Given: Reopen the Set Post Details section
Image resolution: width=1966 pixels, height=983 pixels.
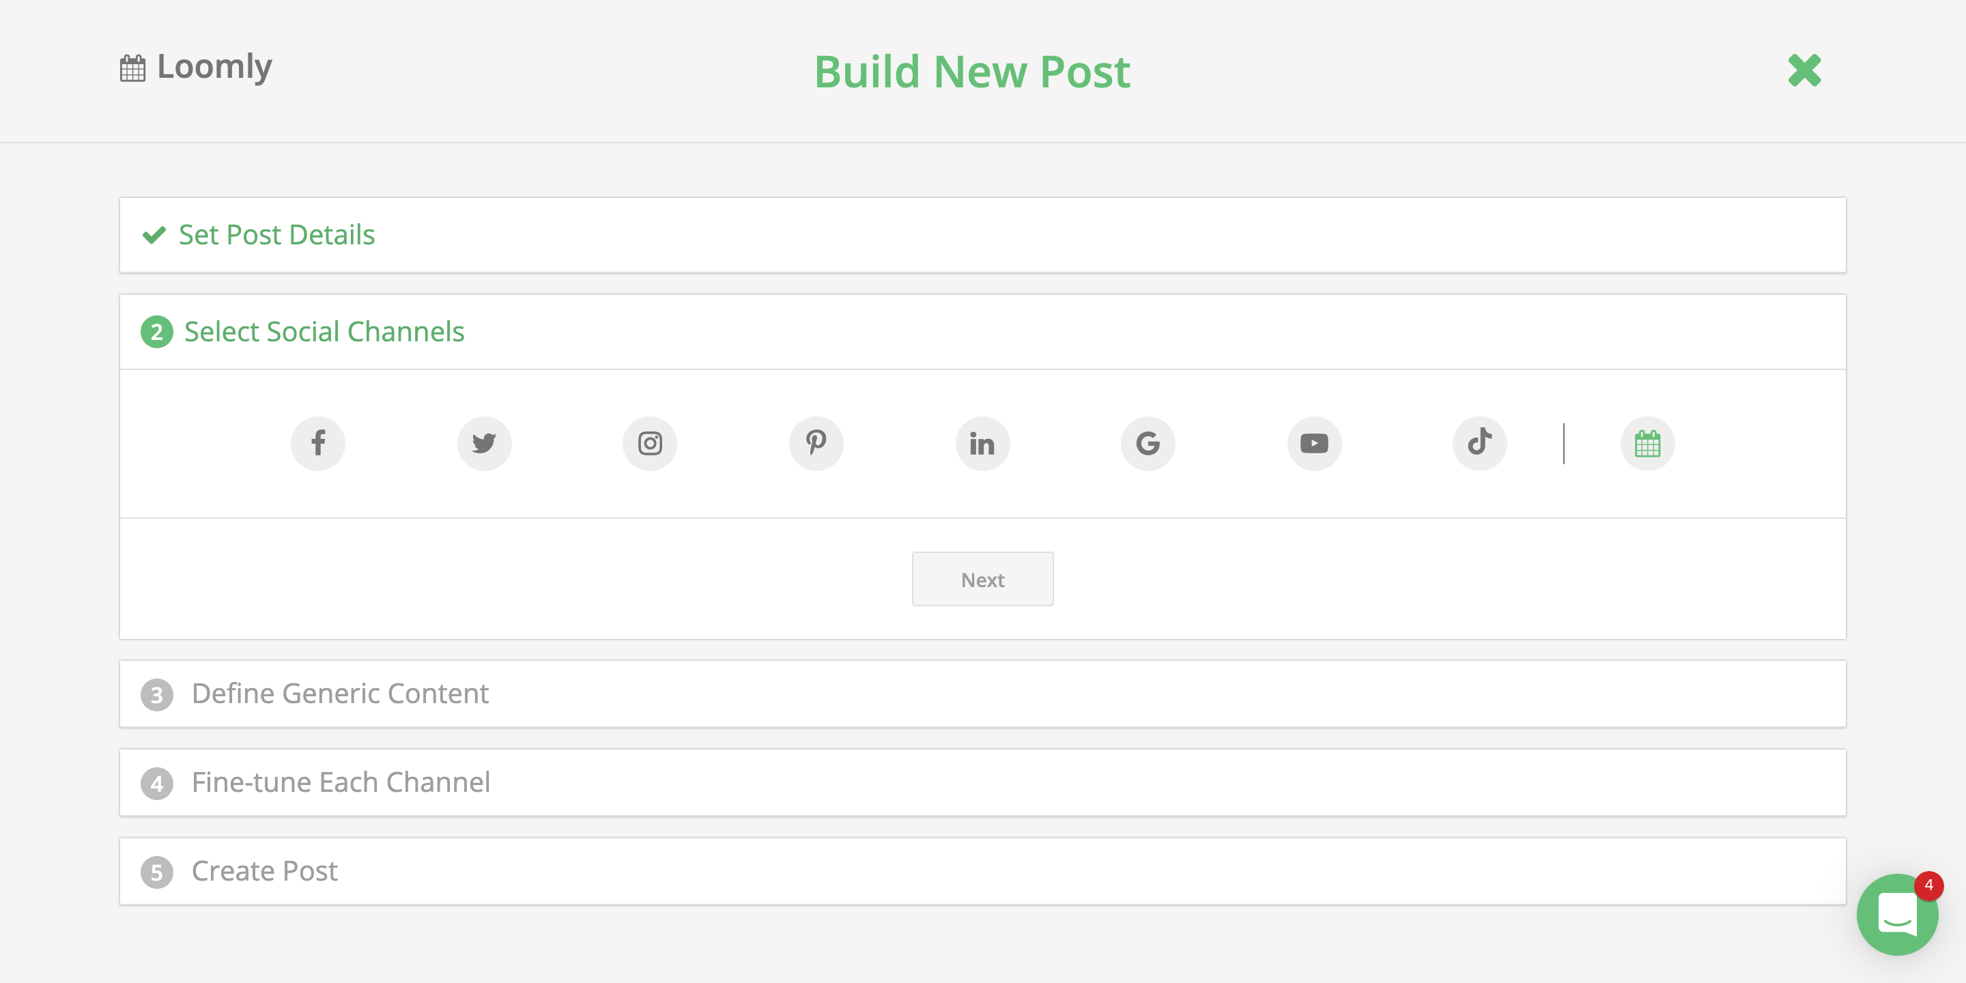Looking at the screenshot, I should (x=276, y=235).
